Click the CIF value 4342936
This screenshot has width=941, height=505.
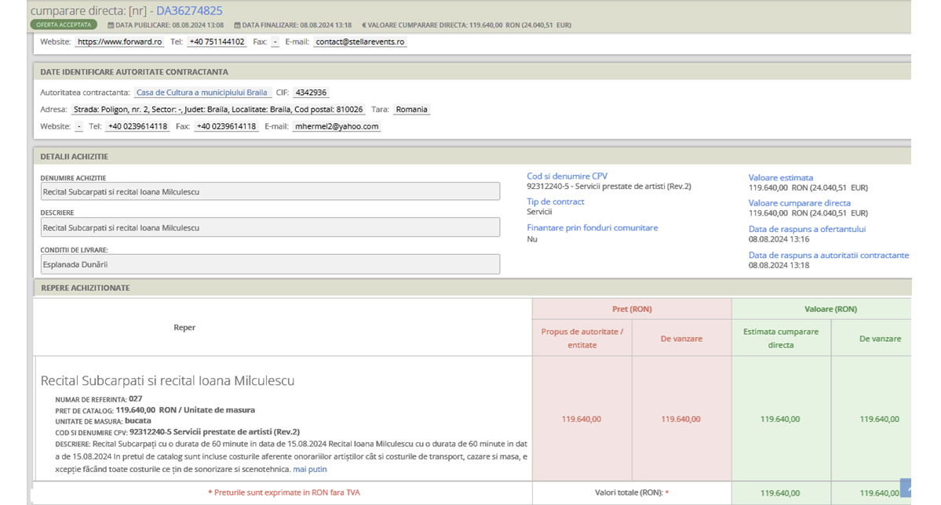pyautogui.click(x=311, y=93)
